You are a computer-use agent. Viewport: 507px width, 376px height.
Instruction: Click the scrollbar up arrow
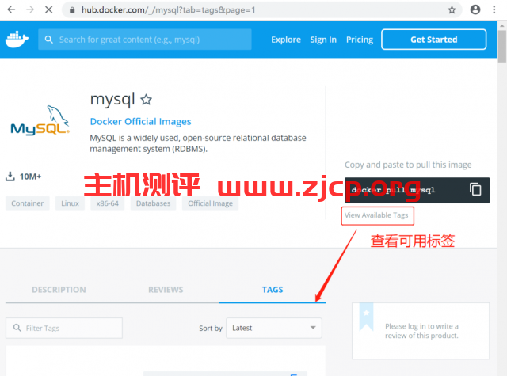(501, 26)
